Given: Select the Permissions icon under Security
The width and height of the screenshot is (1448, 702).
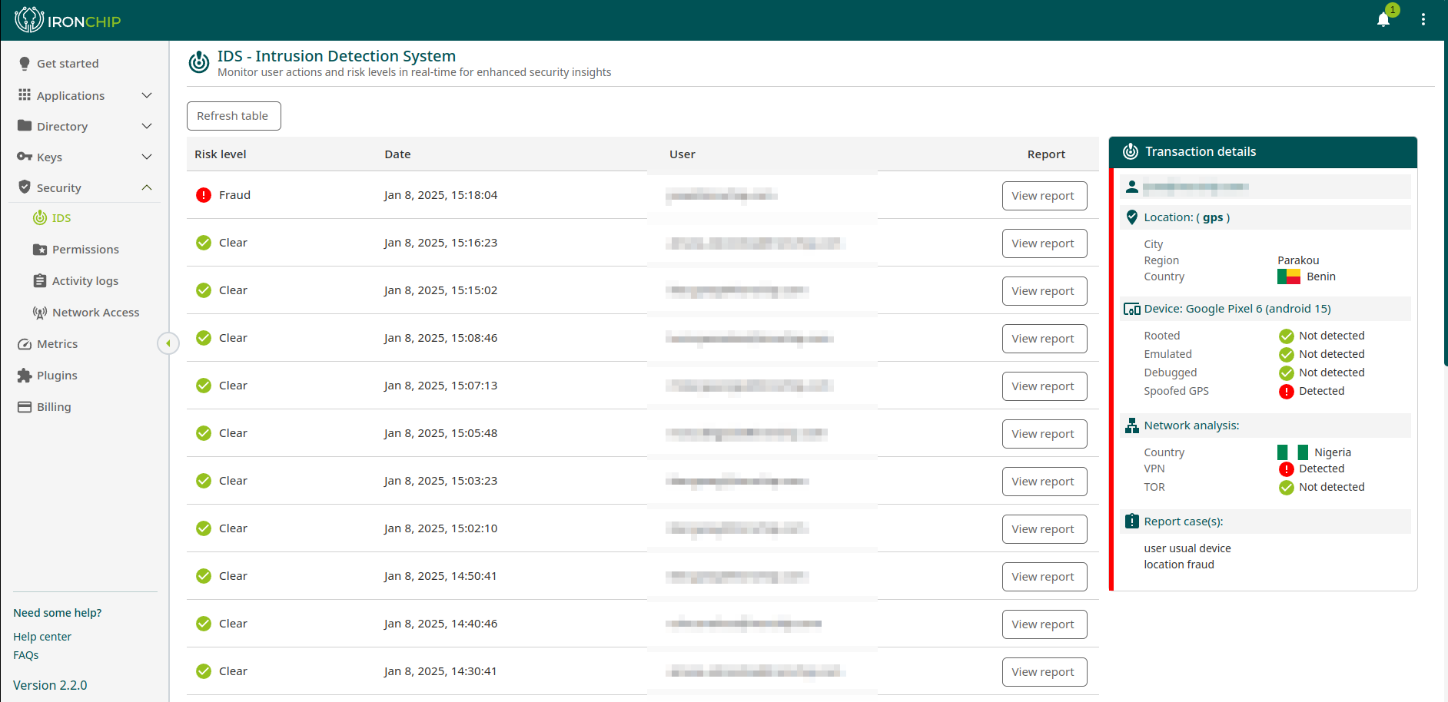Looking at the screenshot, I should pyautogui.click(x=40, y=249).
